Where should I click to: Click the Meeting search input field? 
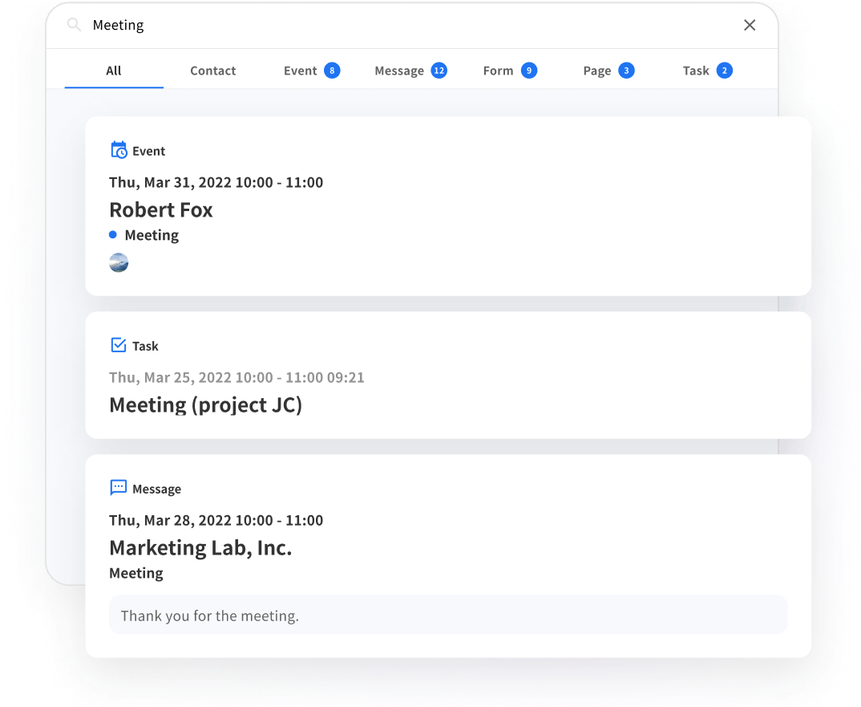pos(401,25)
